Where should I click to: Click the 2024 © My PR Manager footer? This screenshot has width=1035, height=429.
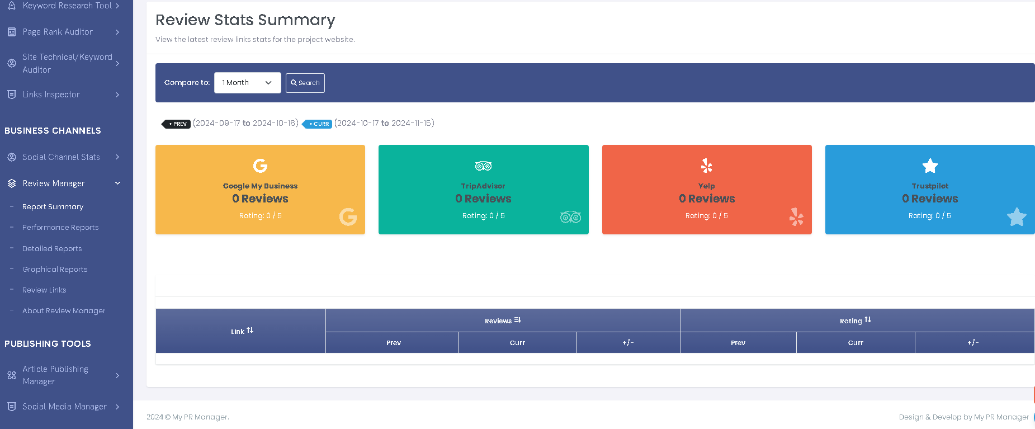point(188,417)
